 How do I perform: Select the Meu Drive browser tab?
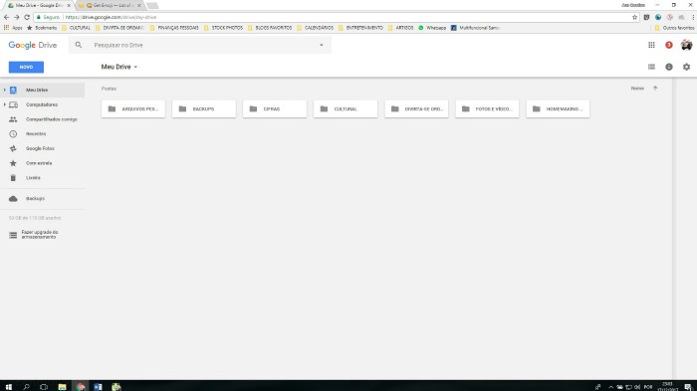pyautogui.click(x=39, y=5)
